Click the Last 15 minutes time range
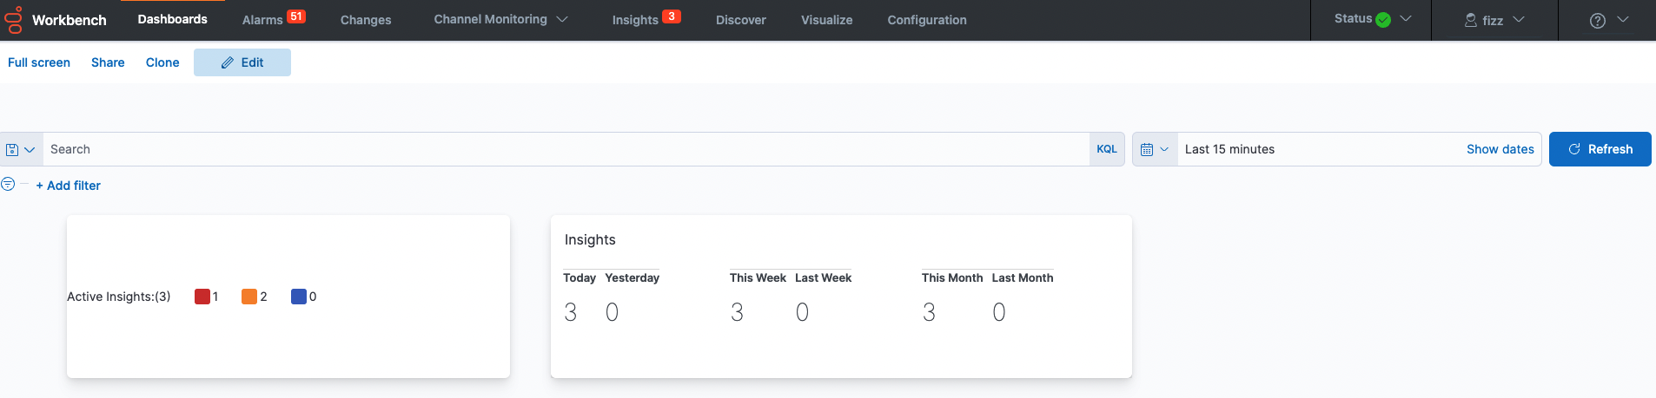1656x398 pixels. coord(1229,149)
